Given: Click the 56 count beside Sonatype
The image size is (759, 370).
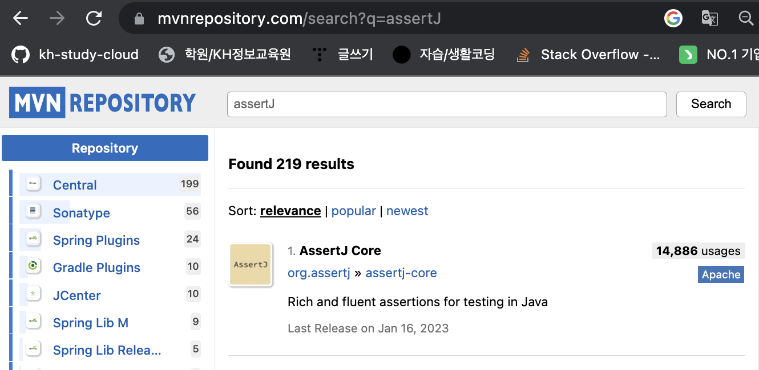Looking at the screenshot, I should (x=193, y=211).
